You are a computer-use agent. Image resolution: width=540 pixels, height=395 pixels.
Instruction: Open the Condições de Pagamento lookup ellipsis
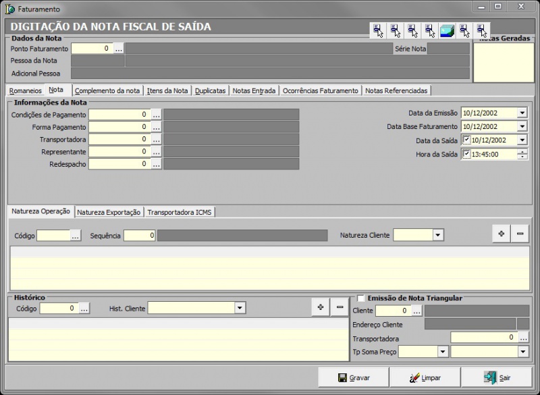click(x=156, y=115)
